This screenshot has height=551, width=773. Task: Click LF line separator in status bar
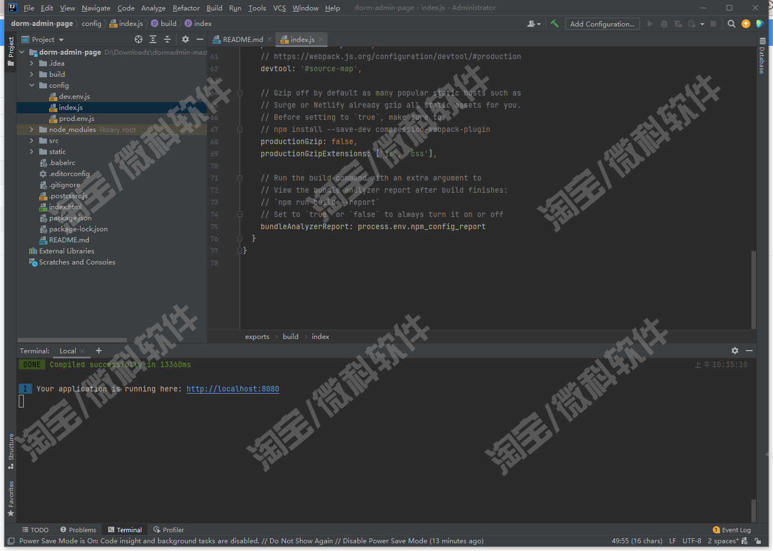pos(673,541)
